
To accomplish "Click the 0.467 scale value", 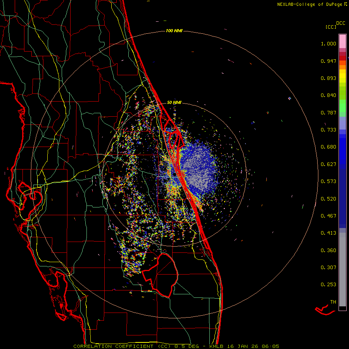I will pos(328,216).
